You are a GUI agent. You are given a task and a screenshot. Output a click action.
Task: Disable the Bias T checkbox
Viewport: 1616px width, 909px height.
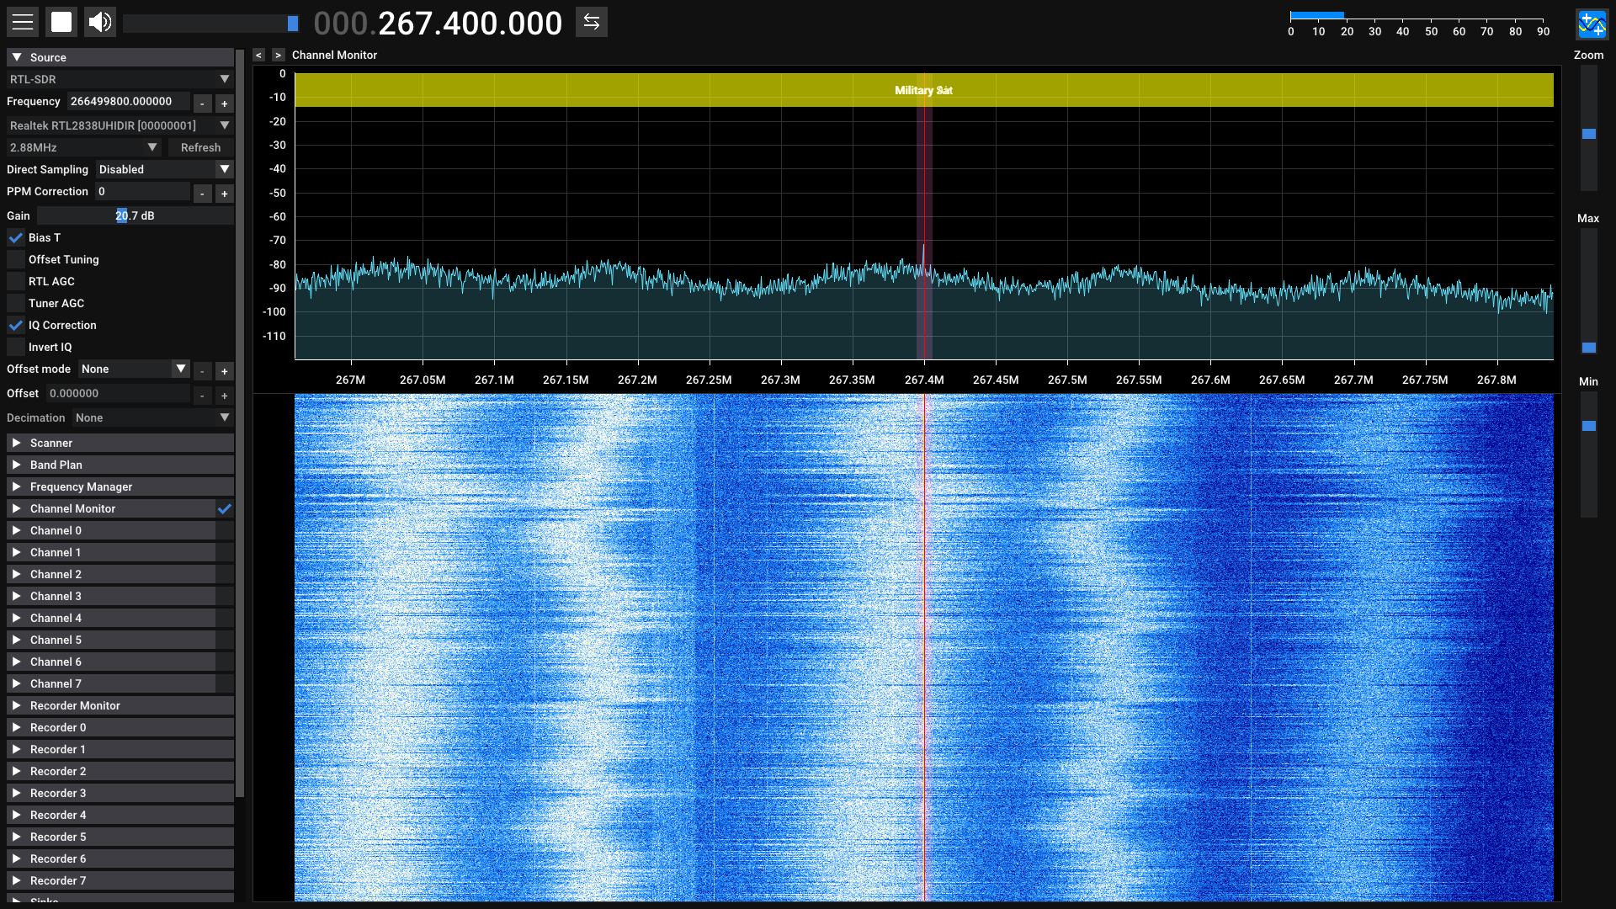16,237
